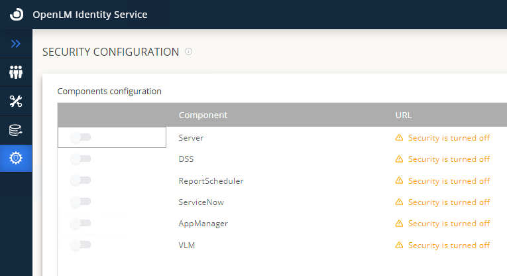Viewport: 507px width, 276px height.
Task: Enable security toggle for DSS
Action: point(81,159)
